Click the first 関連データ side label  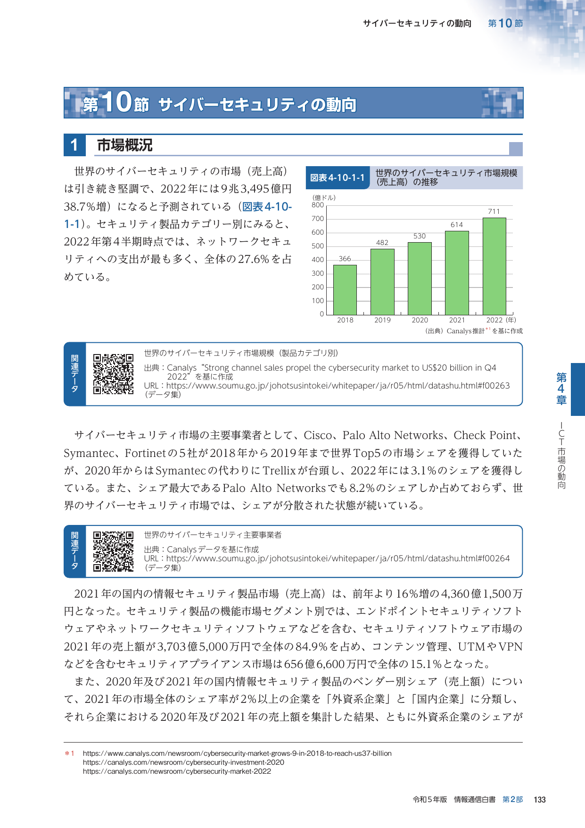click(x=74, y=374)
